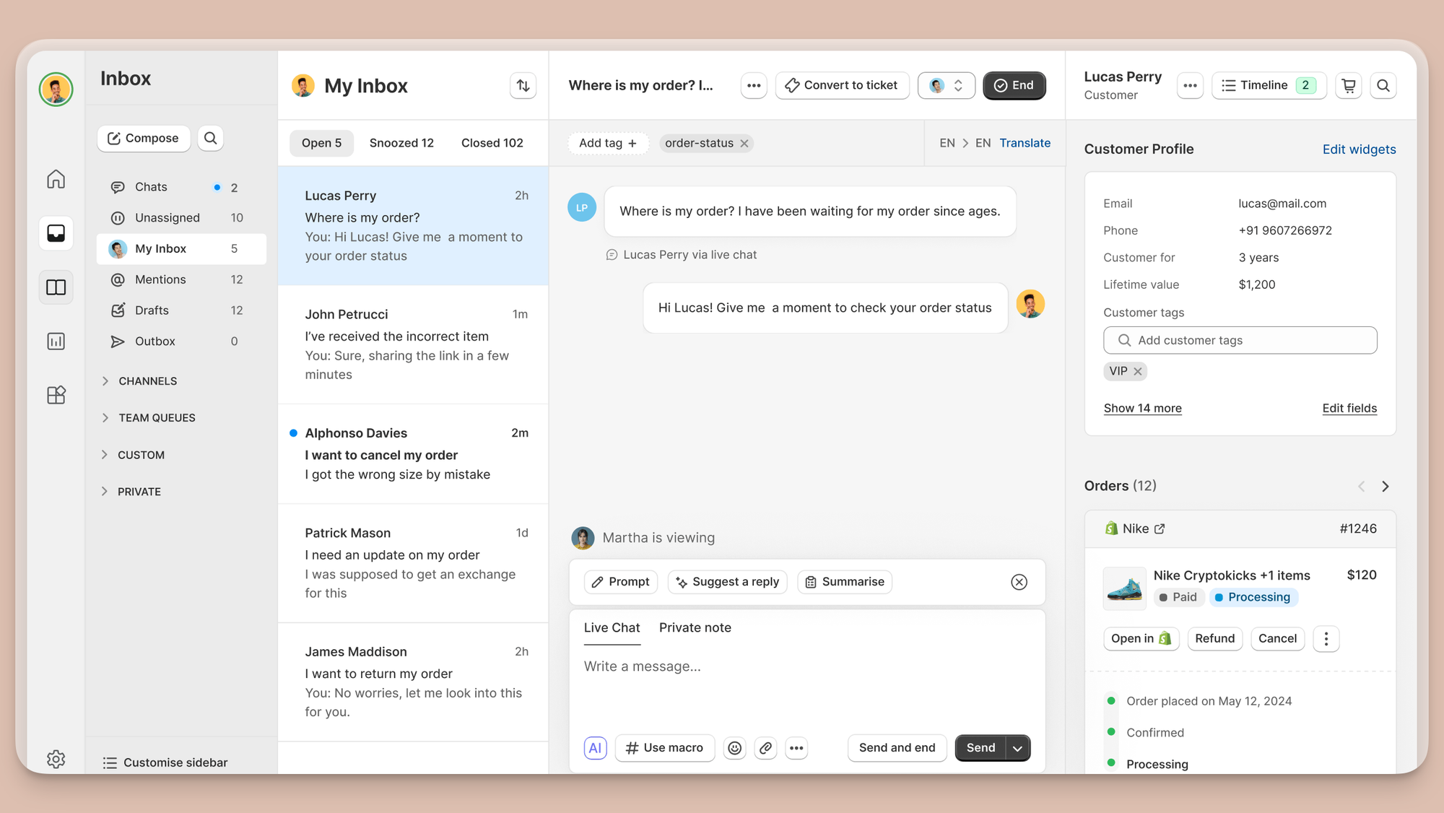Open the cart icon in top right
Image resolution: width=1444 pixels, height=813 pixels.
point(1348,85)
